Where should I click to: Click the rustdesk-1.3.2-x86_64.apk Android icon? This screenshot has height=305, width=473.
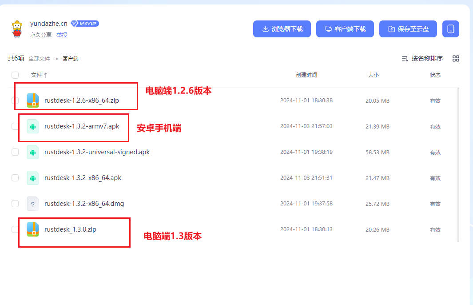click(x=32, y=178)
